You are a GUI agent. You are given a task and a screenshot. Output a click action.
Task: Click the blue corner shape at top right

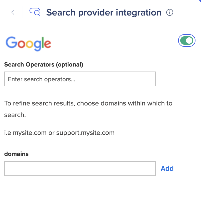click(200, 1)
